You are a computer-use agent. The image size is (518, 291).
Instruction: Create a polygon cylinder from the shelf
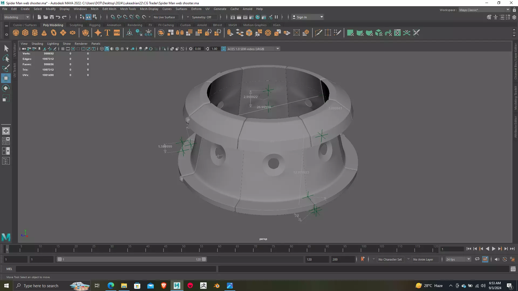tap(35, 33)
